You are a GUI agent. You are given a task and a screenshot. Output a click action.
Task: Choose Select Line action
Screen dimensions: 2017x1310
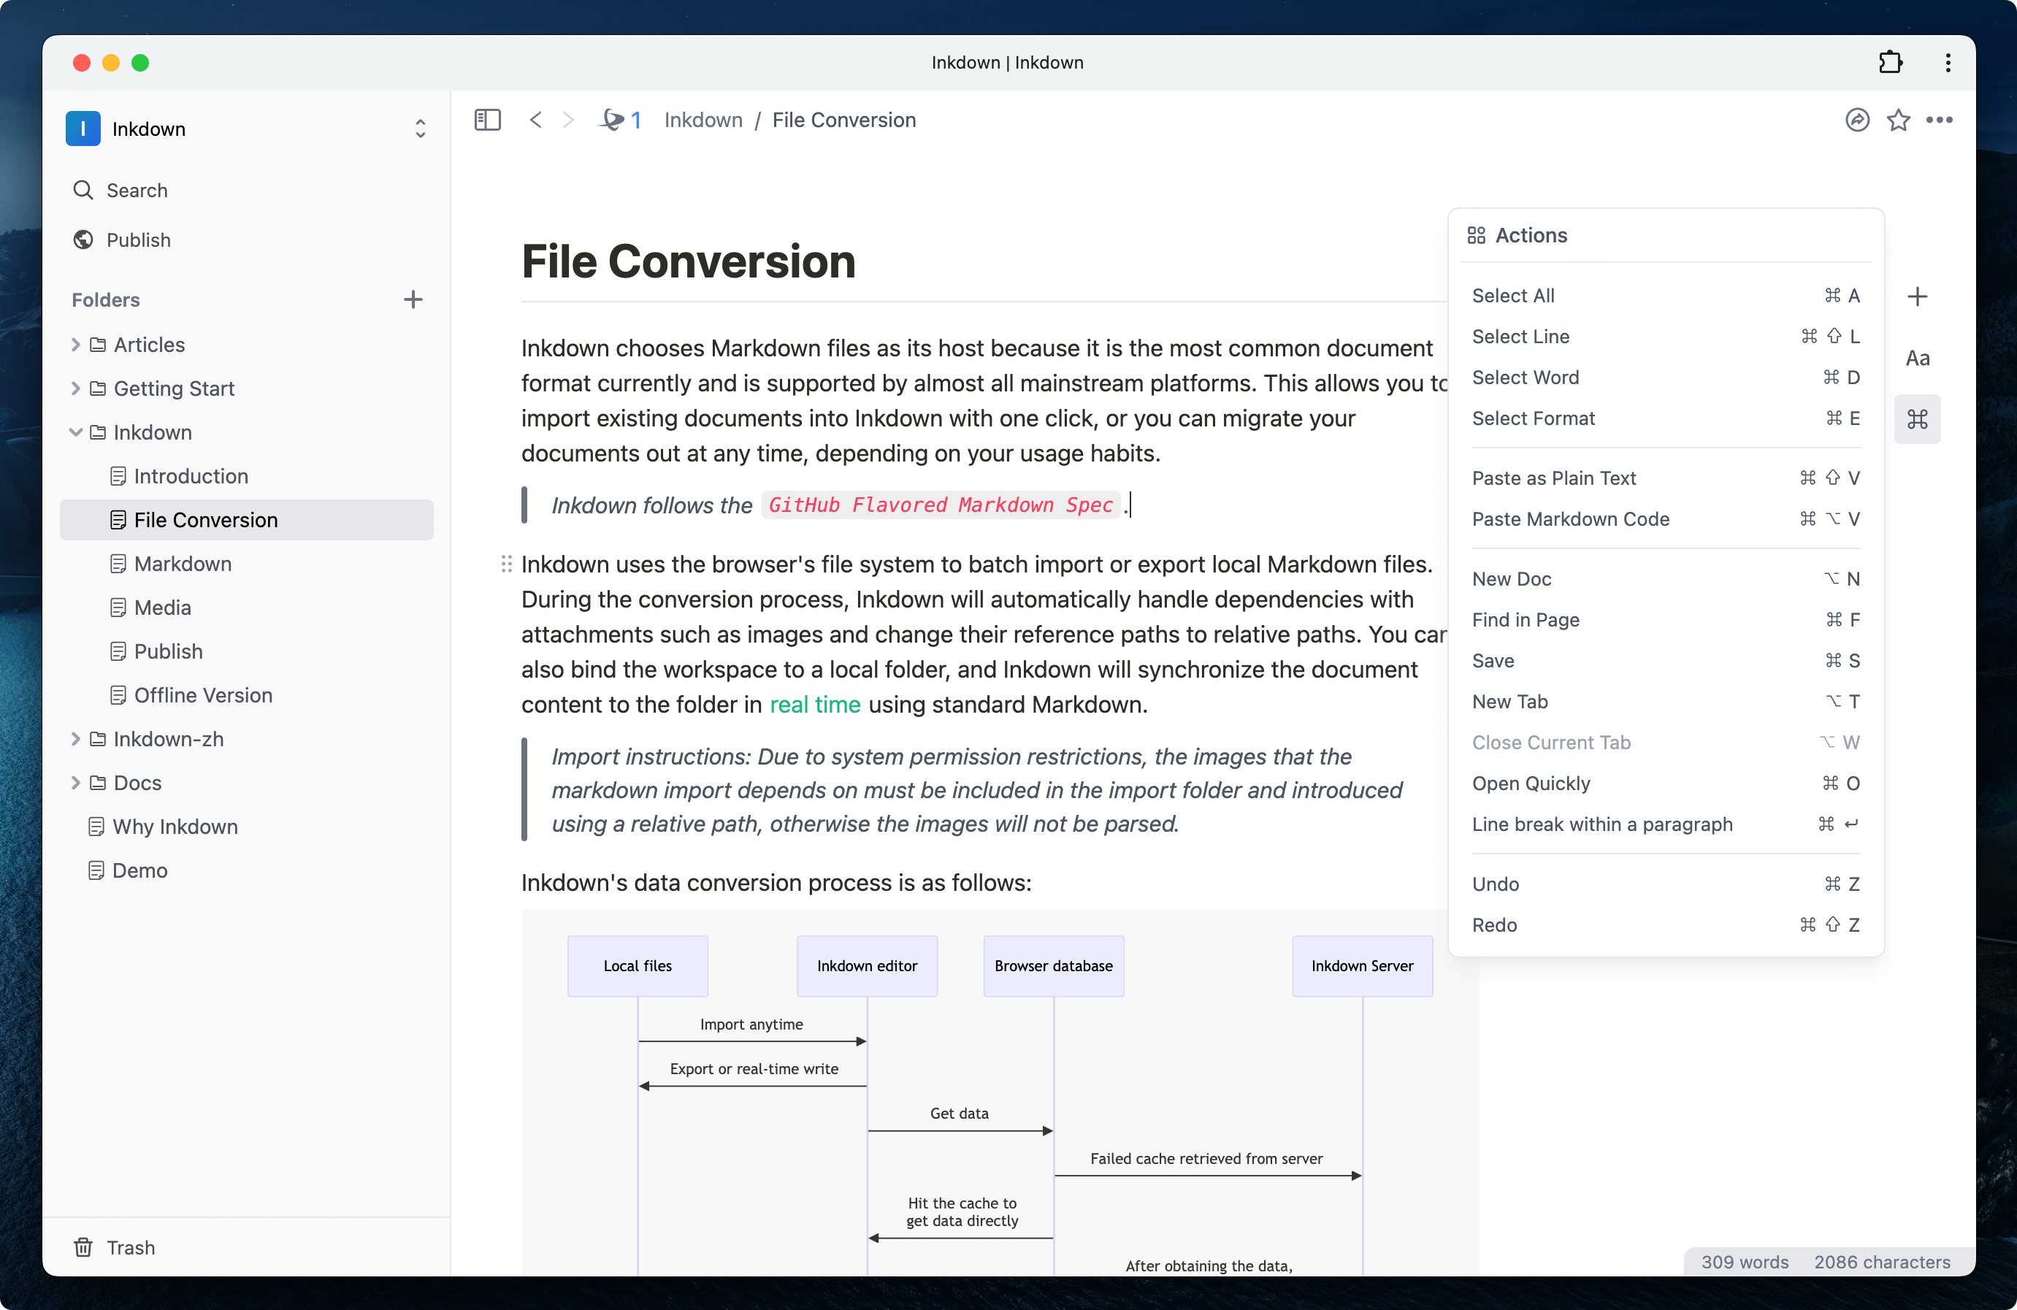[1665, 337]
